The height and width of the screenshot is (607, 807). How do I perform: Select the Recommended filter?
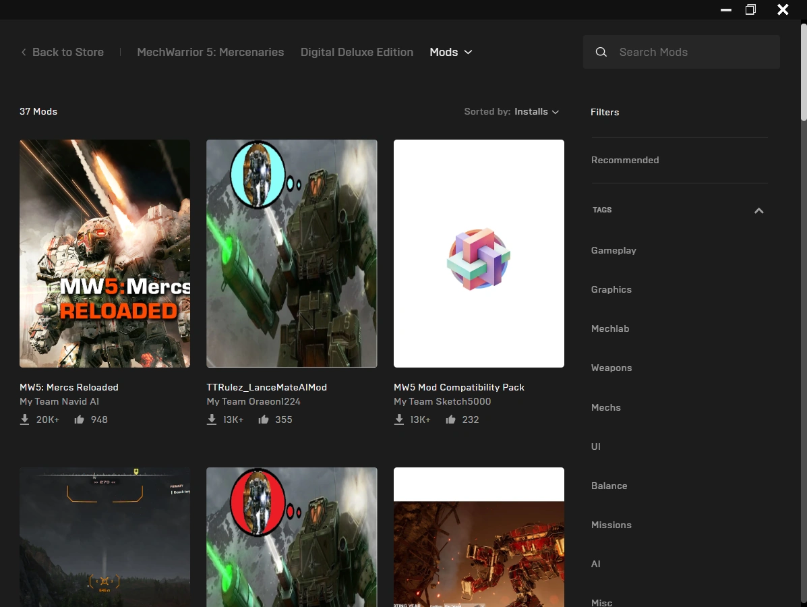click(625, 160)
